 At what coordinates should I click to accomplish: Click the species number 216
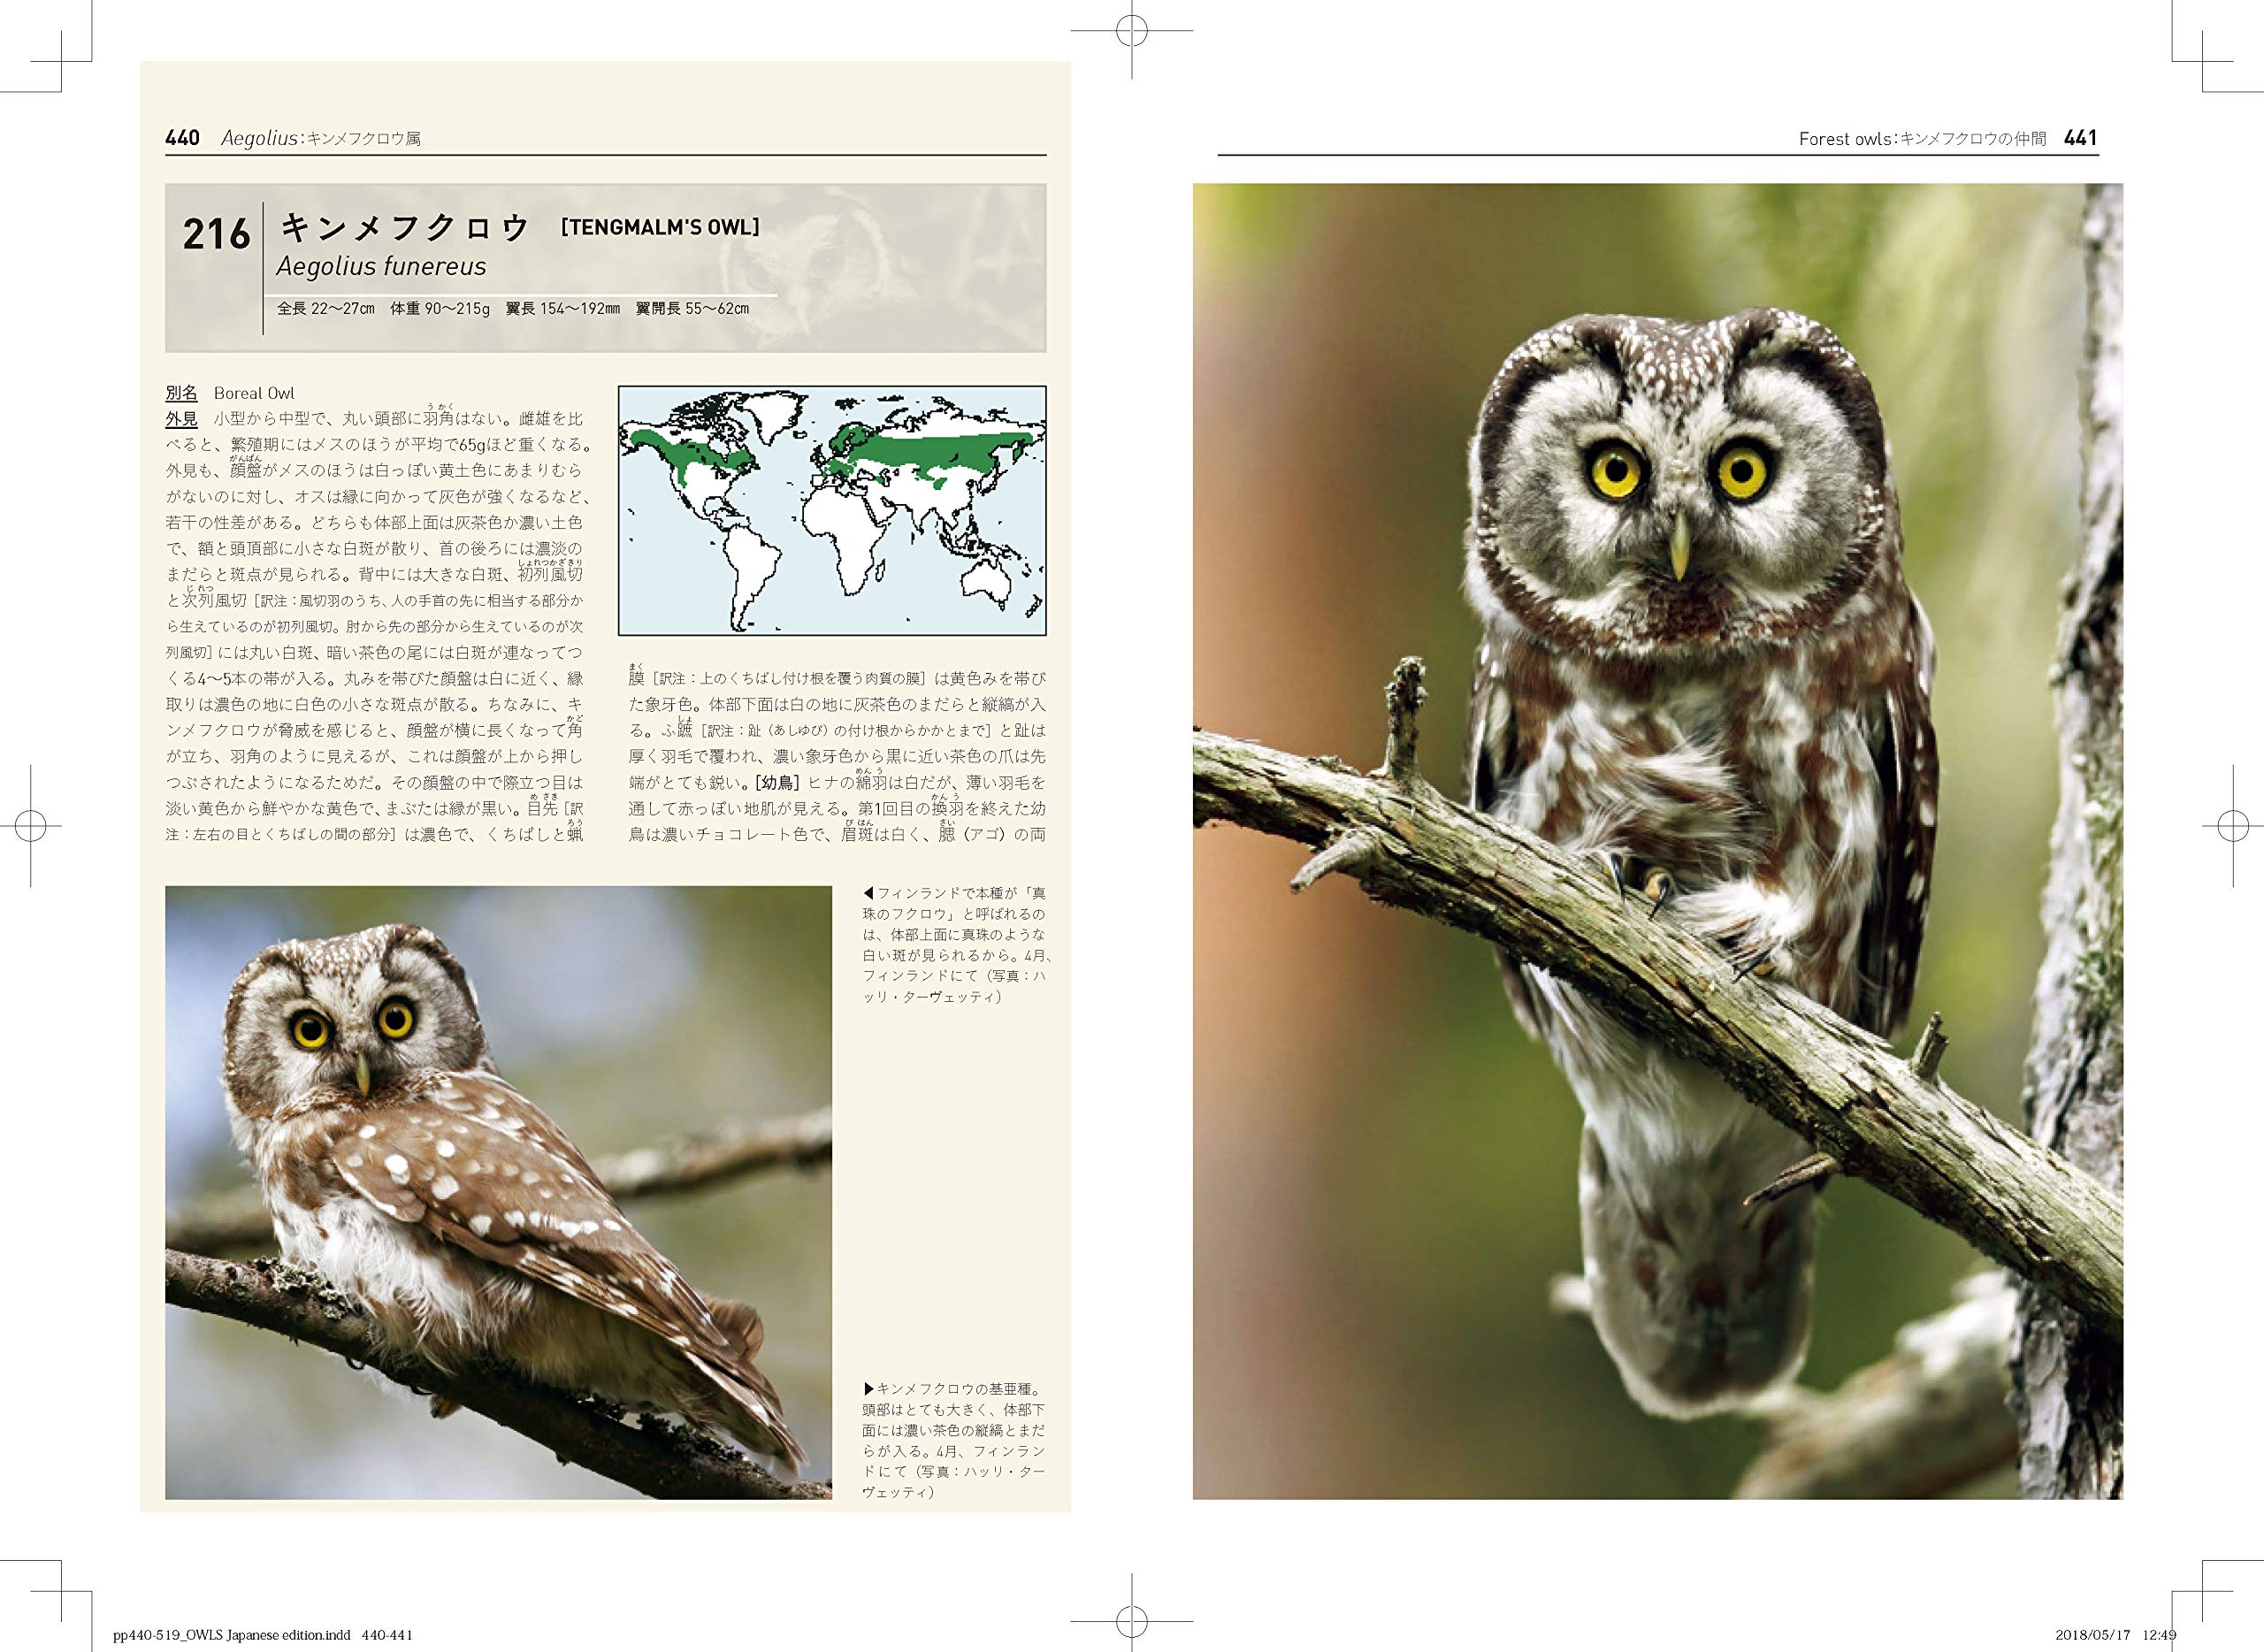tap(216, 236)
